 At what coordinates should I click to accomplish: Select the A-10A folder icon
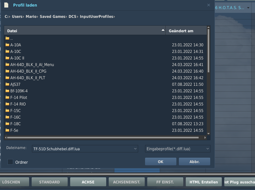pyautogui.click(x=7, y=45)
